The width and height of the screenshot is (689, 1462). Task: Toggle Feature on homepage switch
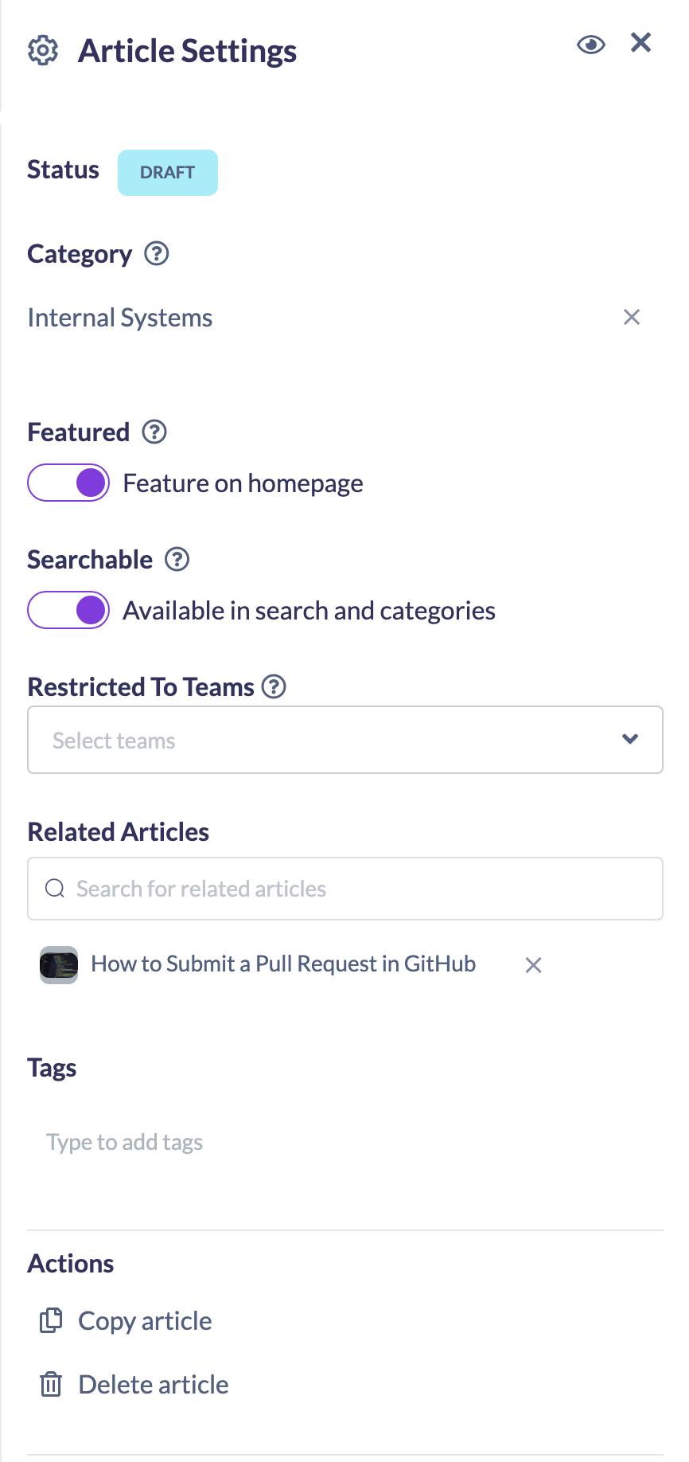point(68,483)
